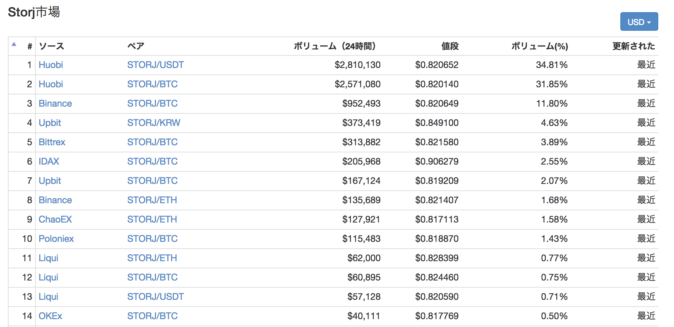
Task: Open STORJ/BTC pair in row 3
Action: coord(152,103)
